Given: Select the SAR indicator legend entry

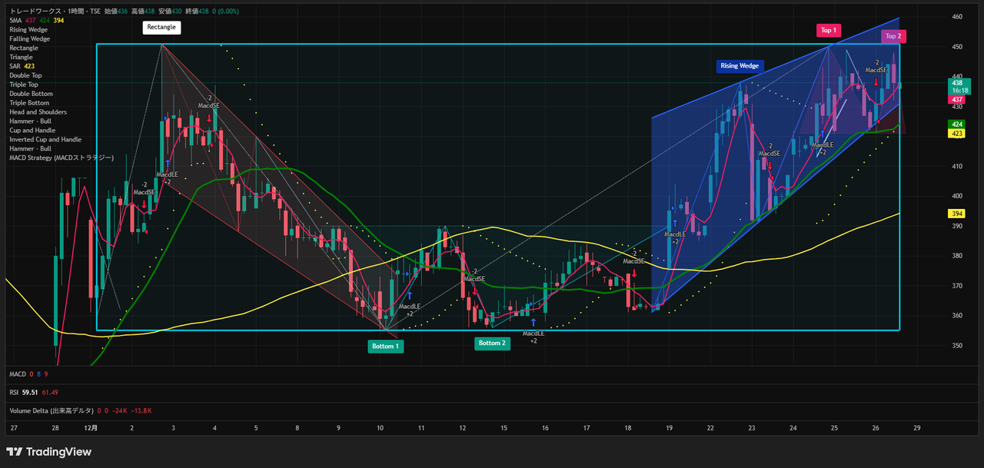Looking at the screenshot, I should pos(15,66).
